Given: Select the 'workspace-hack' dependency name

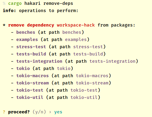Looking at the screenshot, I should click(76, 25).
